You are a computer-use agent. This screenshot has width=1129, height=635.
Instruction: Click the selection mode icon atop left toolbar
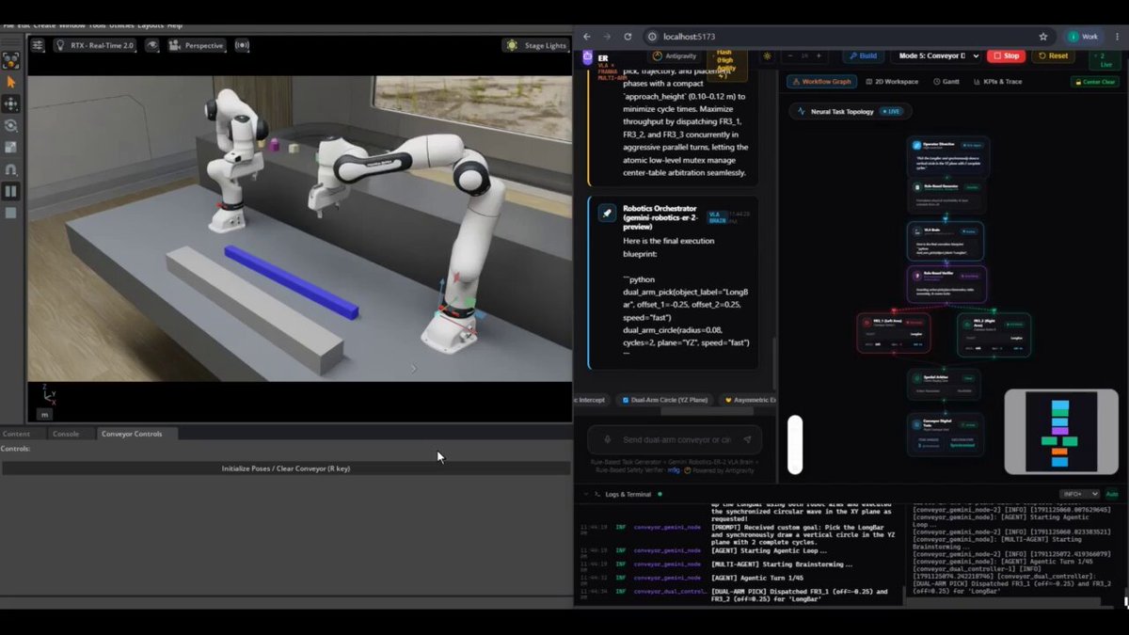click(x=10, y=61)
